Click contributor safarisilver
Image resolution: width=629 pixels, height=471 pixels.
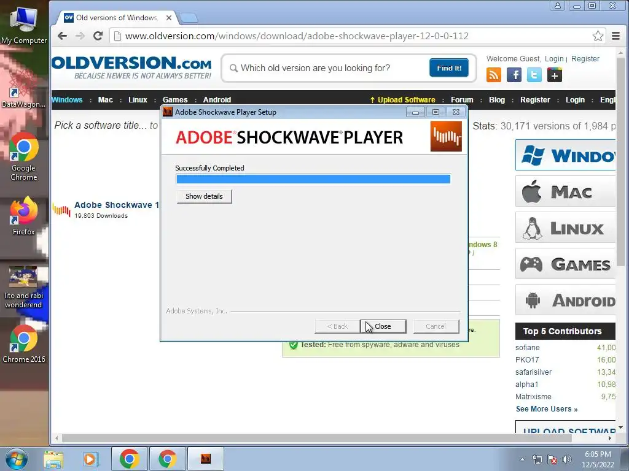[x=533, y=372]
